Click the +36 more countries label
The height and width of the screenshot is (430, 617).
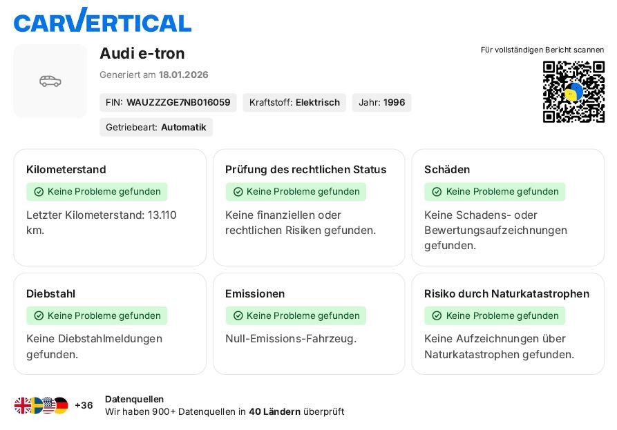click(84, 406)
